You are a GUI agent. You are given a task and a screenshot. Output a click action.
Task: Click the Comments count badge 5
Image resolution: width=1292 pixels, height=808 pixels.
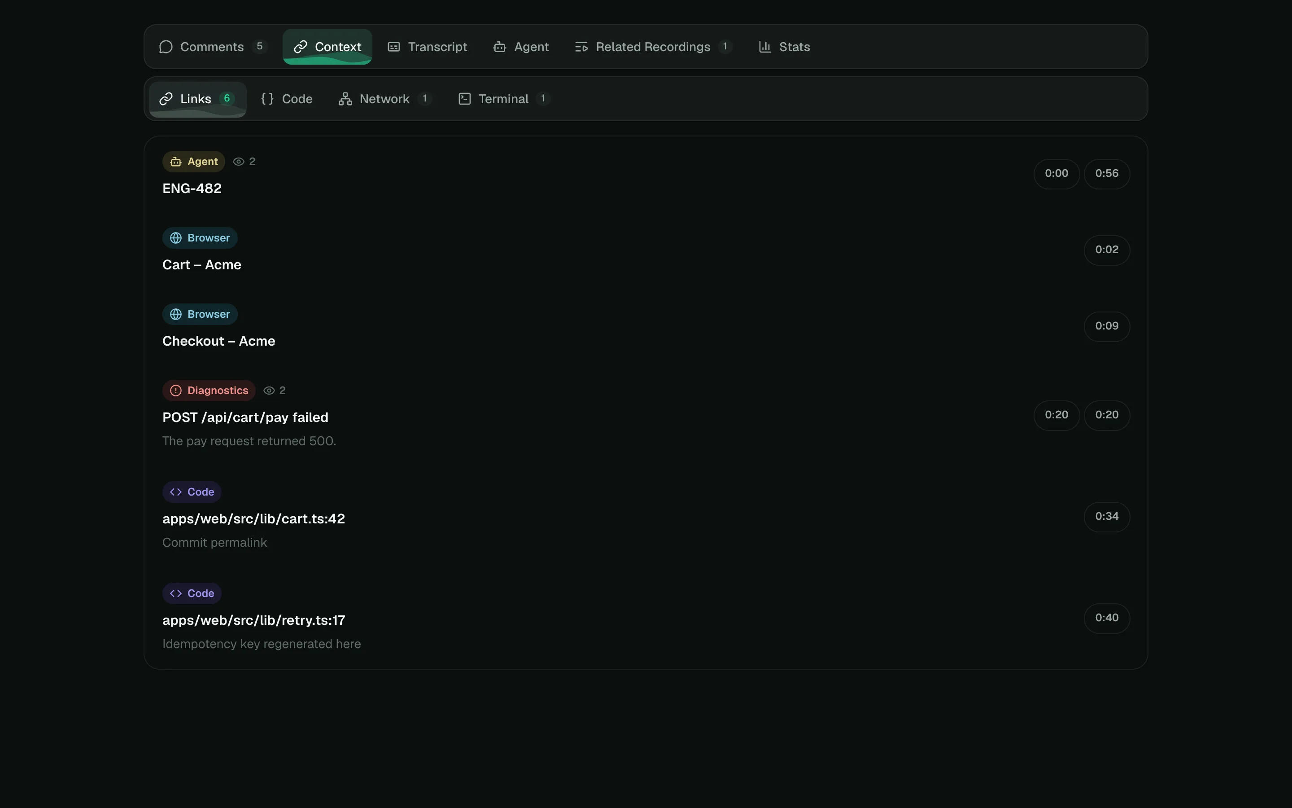click(x=259, y=47)
